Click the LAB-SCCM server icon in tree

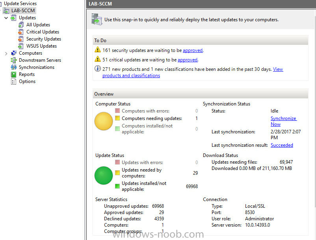click(6, 11)
